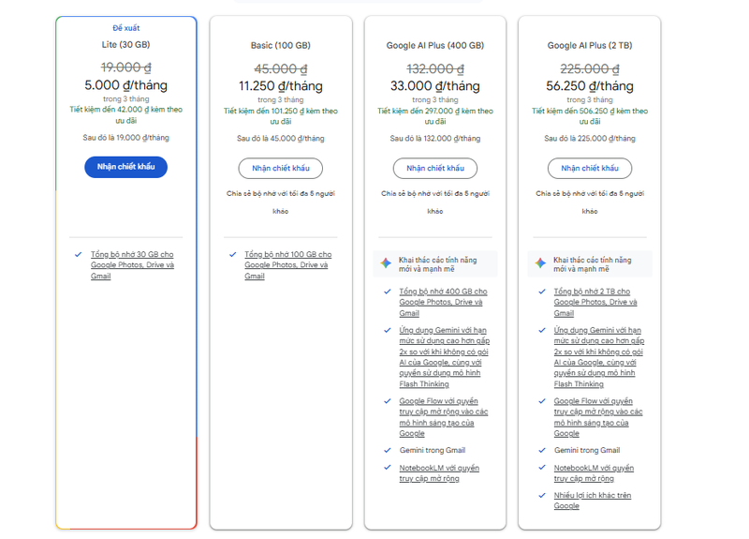Viewport: 749px width, 539px height.
Task: Click checkmark beside NotebookLM in 2 TB plan
Action: pos(542,468)
